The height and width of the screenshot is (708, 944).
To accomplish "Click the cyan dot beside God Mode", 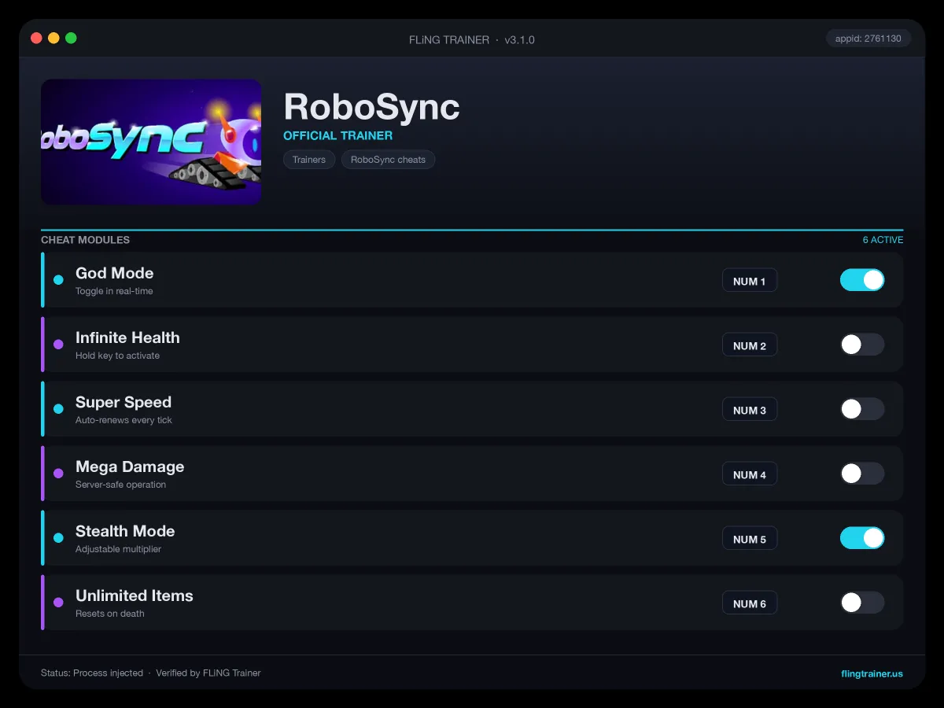I will (58, 280).
